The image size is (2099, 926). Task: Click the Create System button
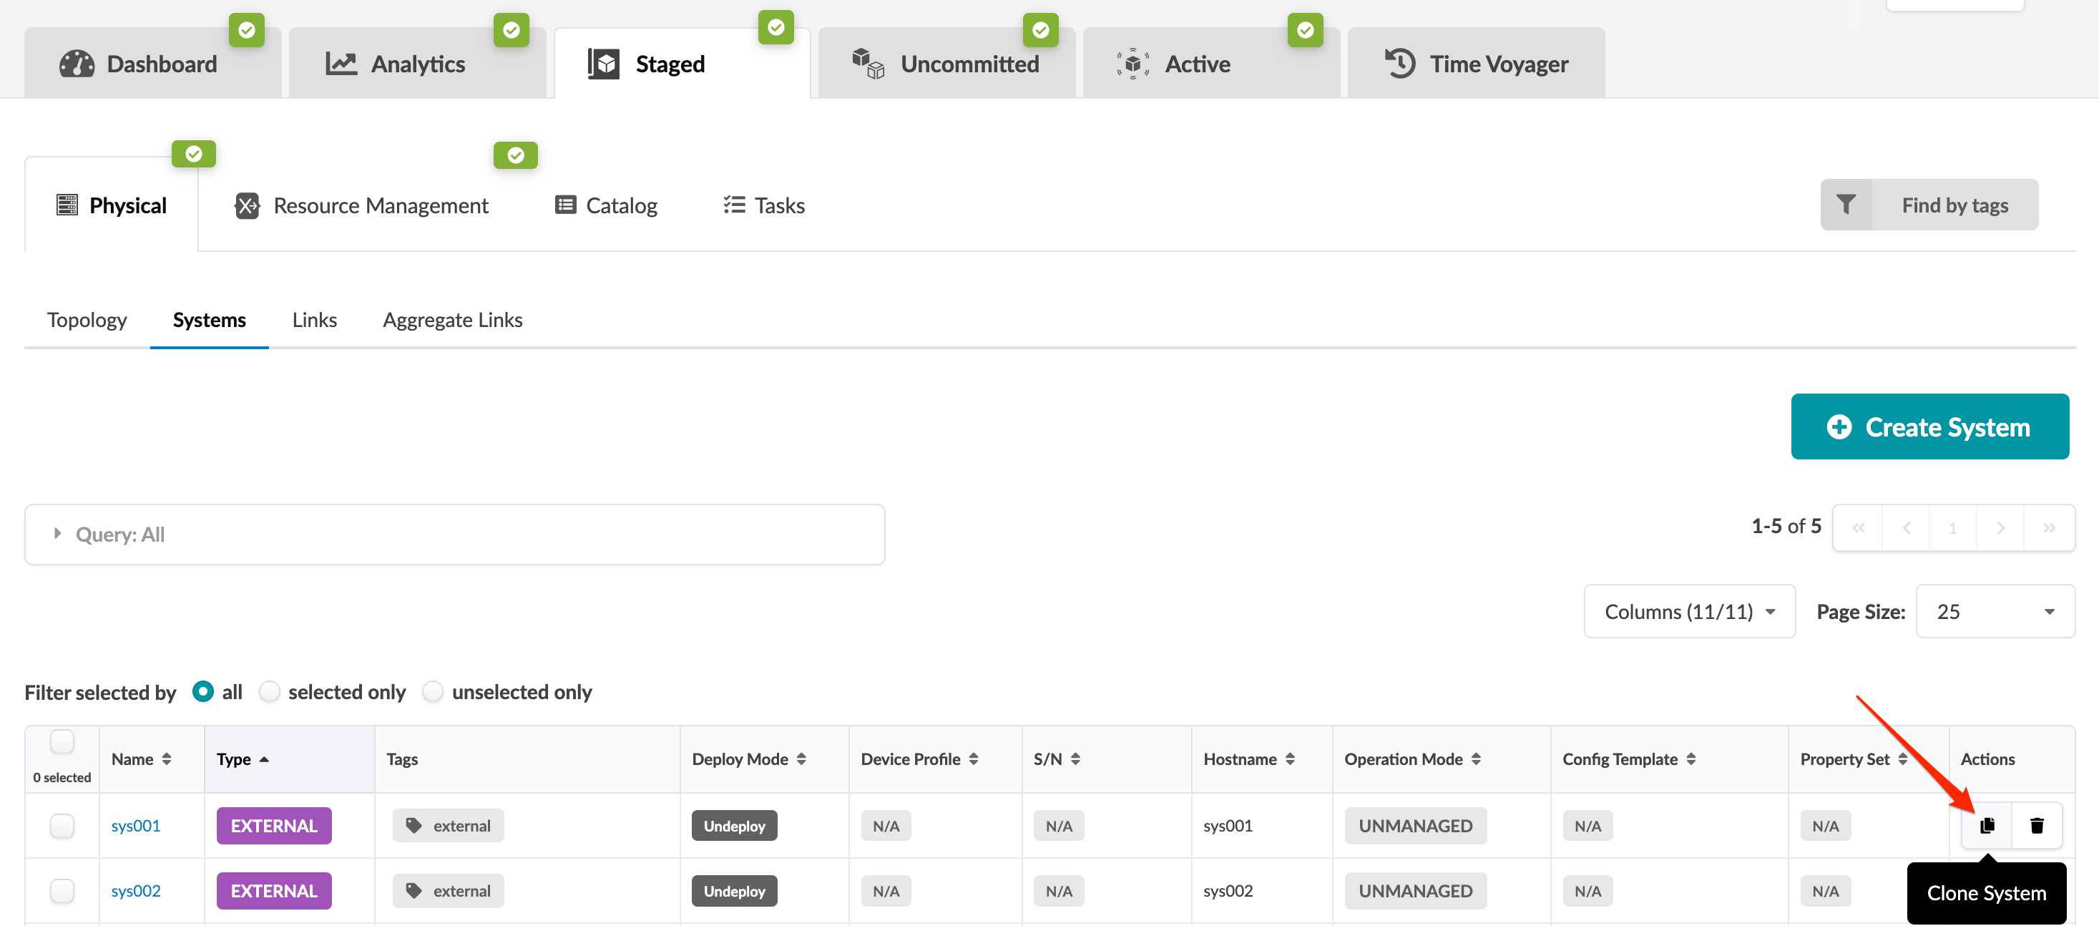pyautogui.click(x=1929, y=427)
